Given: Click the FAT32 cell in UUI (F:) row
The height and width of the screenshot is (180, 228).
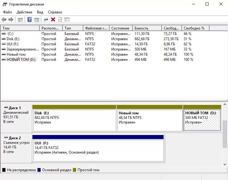Looking at the screenshot, I should (90, 44).
